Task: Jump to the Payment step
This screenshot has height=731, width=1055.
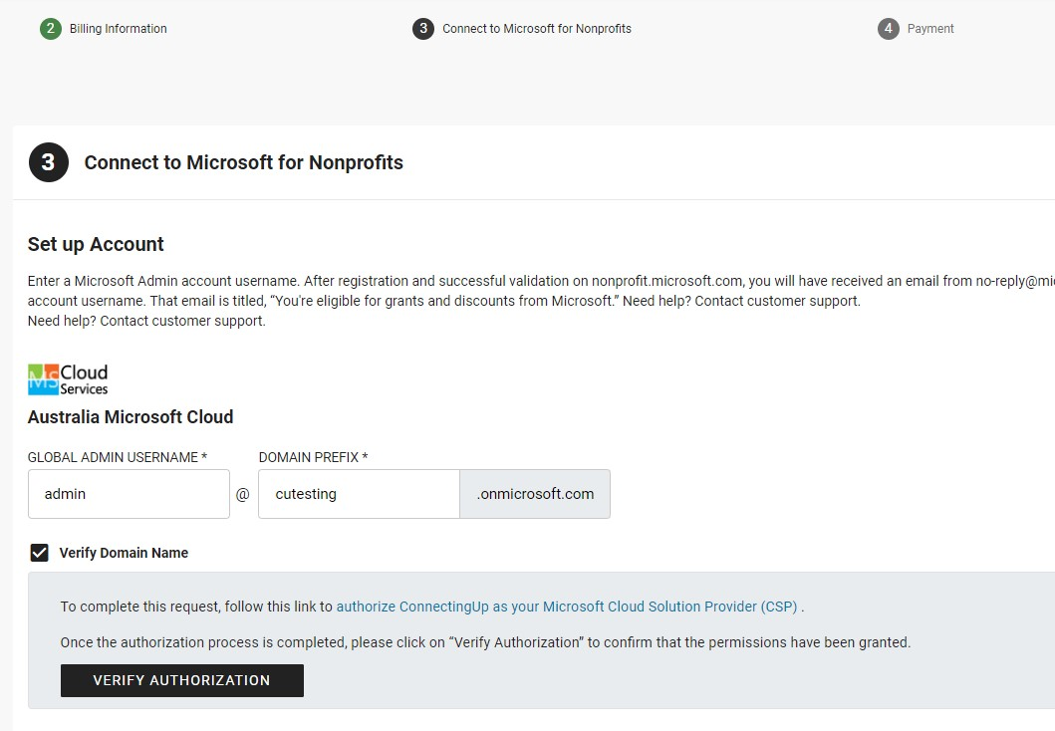Action: coord(929,29)
